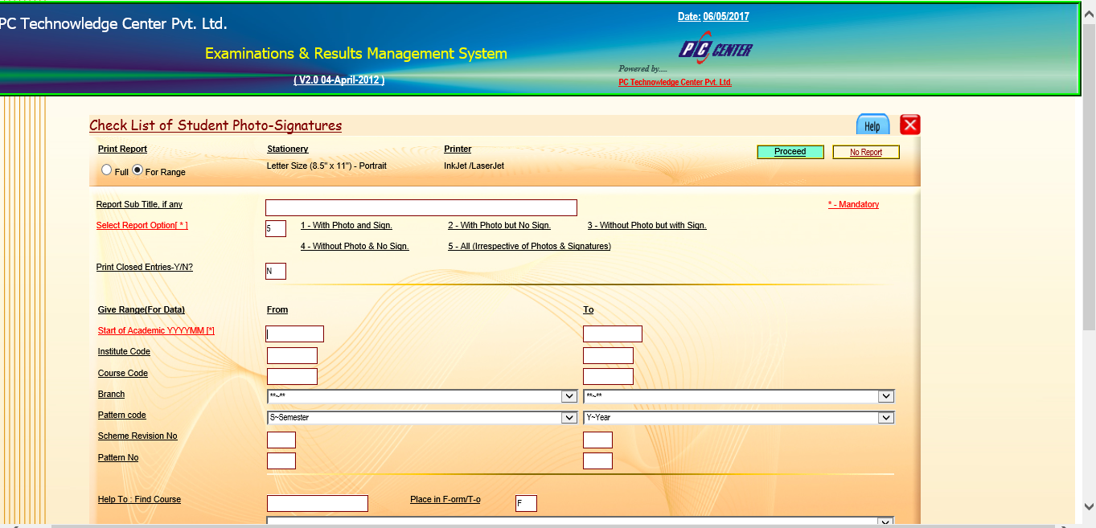Image resolution: width=1096 pixels, height=528 pixels.
Task: Open the Branch To dropdown
Action: (x=738, y=396)
